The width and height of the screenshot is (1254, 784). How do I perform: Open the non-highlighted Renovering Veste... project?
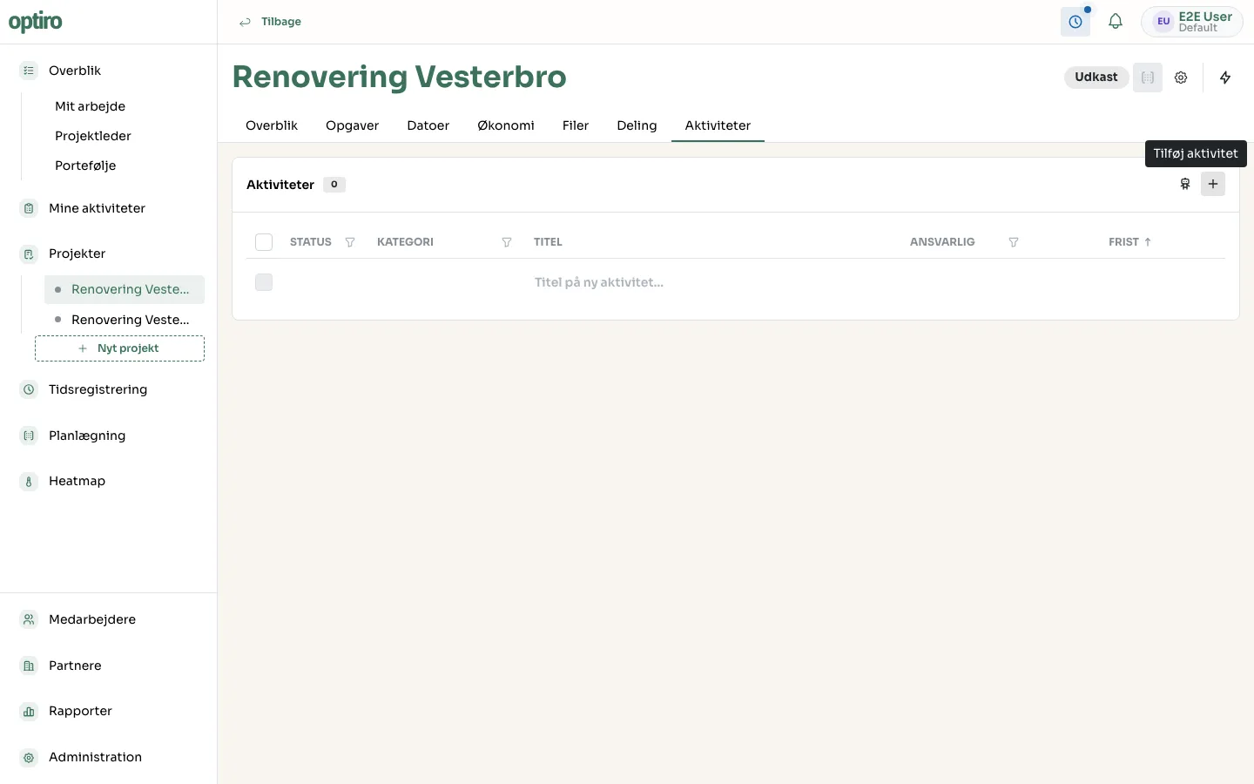tap(125, 320)
